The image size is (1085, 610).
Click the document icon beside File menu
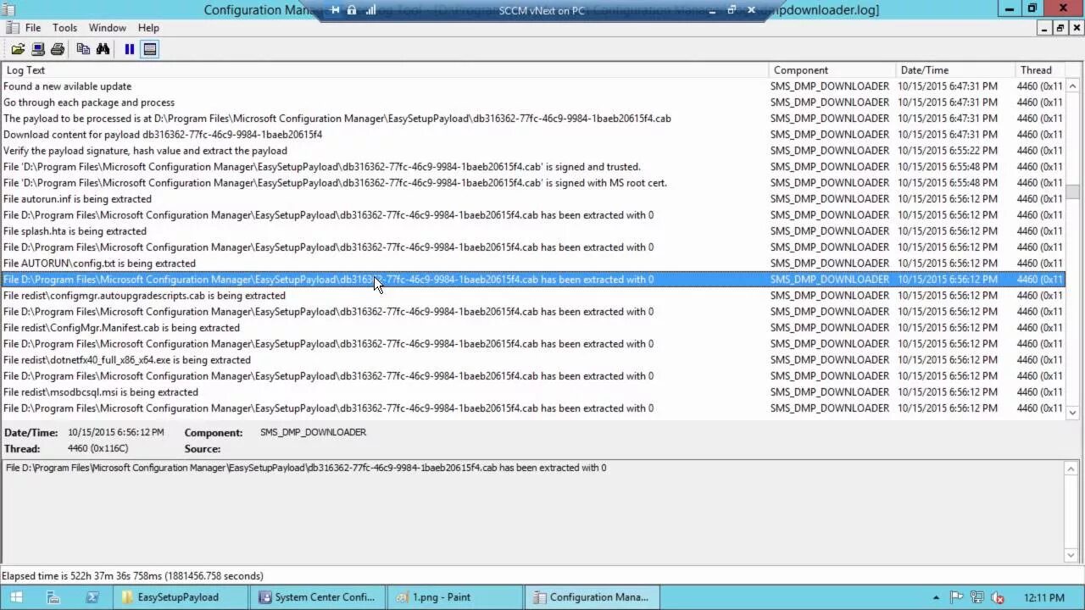[x=12, y=28]
